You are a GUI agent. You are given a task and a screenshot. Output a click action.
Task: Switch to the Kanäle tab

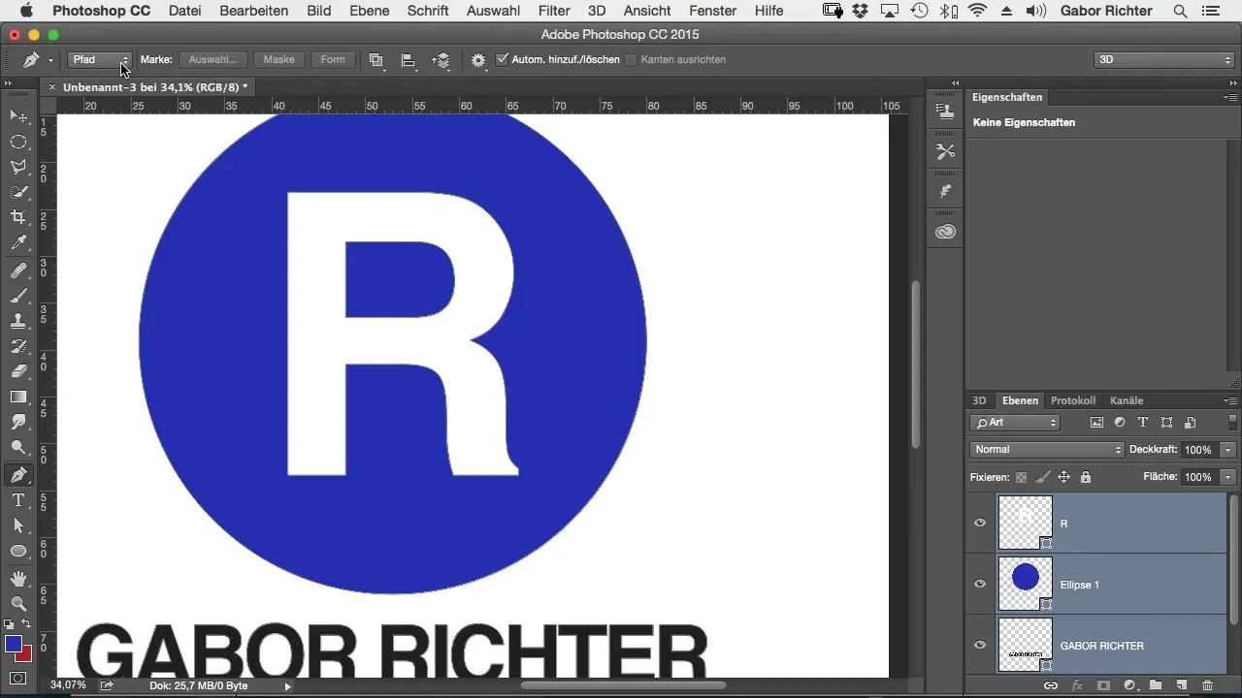tap(1126, 400)
